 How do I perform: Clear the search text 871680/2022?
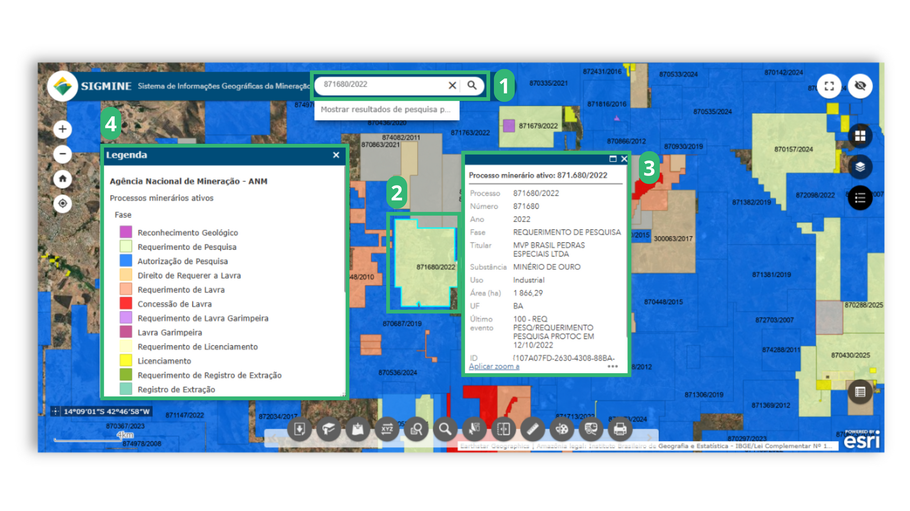[452, 85]
